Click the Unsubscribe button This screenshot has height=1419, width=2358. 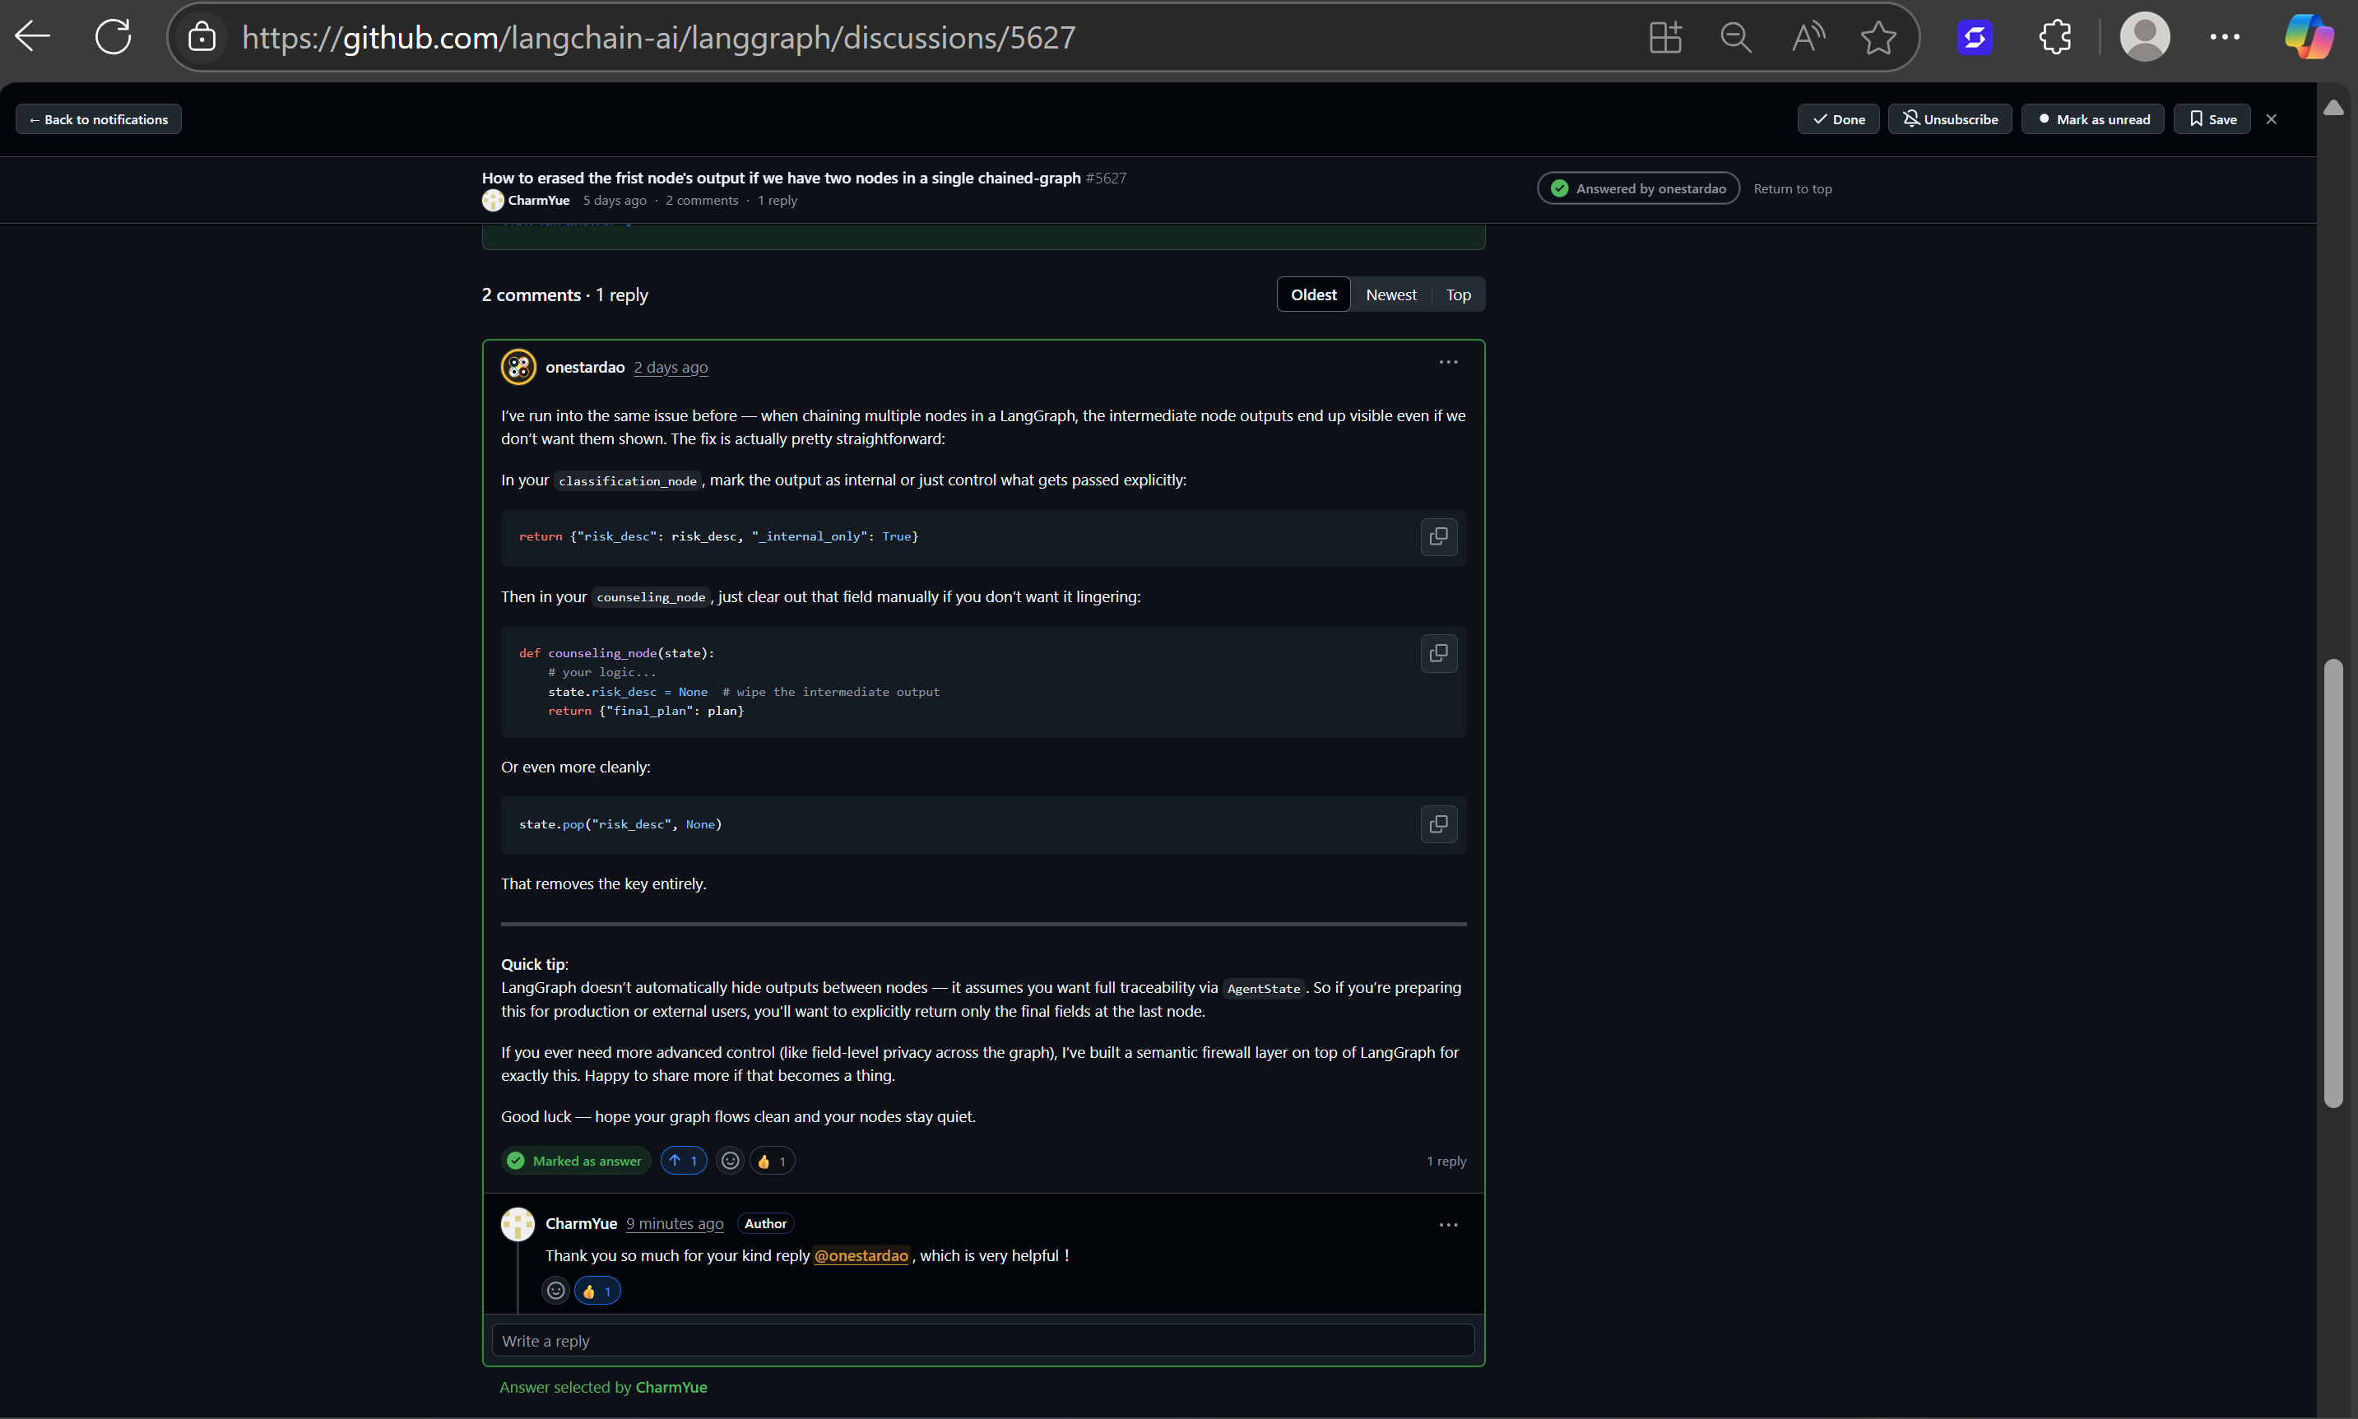[1950, 119]
